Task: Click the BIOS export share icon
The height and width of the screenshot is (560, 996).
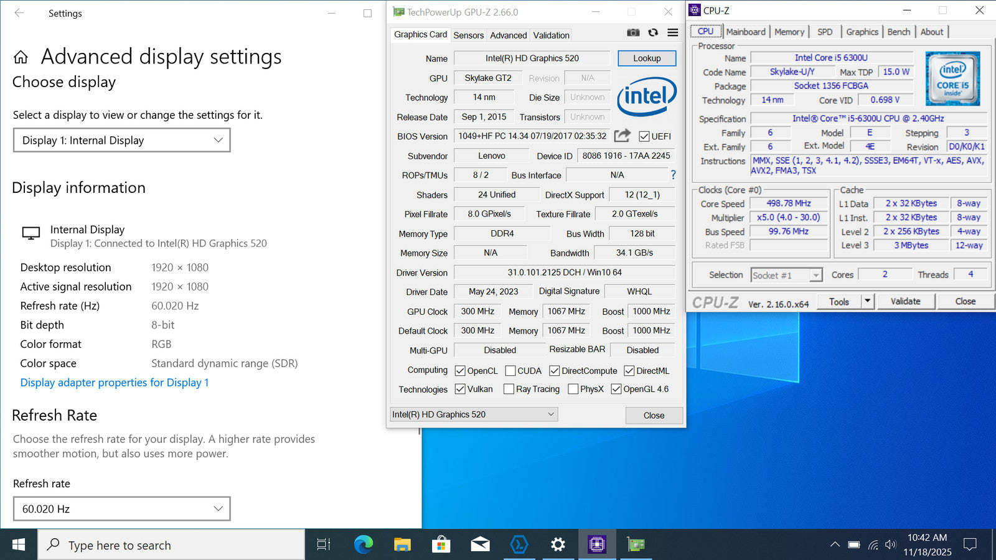Action: click(x=622, y=136)
